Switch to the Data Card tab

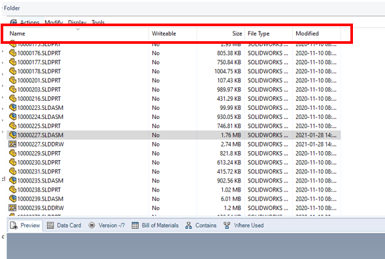64,226
